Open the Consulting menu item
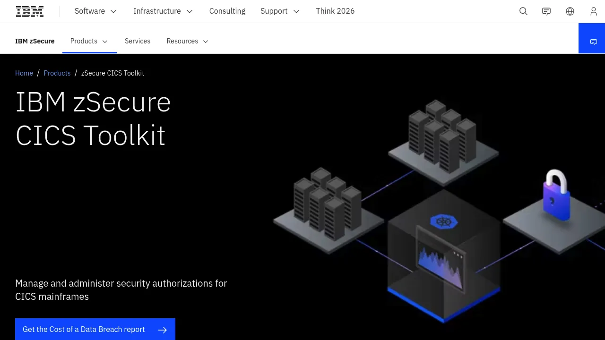 pyautogui.click(x=227, y=11)
